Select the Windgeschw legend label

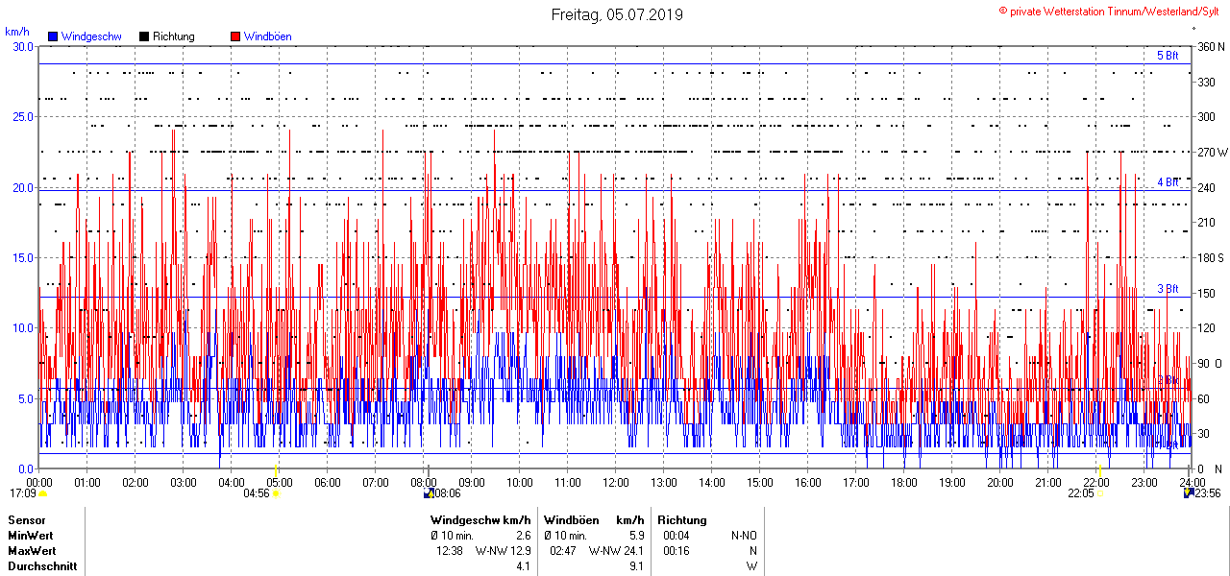pos(91,36)
